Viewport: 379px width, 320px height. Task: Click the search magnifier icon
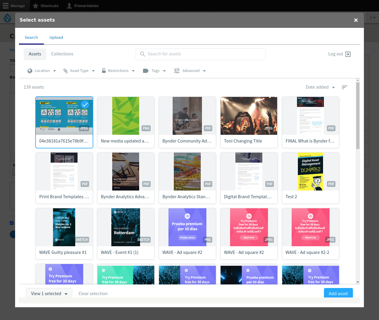tap(142, 54)
